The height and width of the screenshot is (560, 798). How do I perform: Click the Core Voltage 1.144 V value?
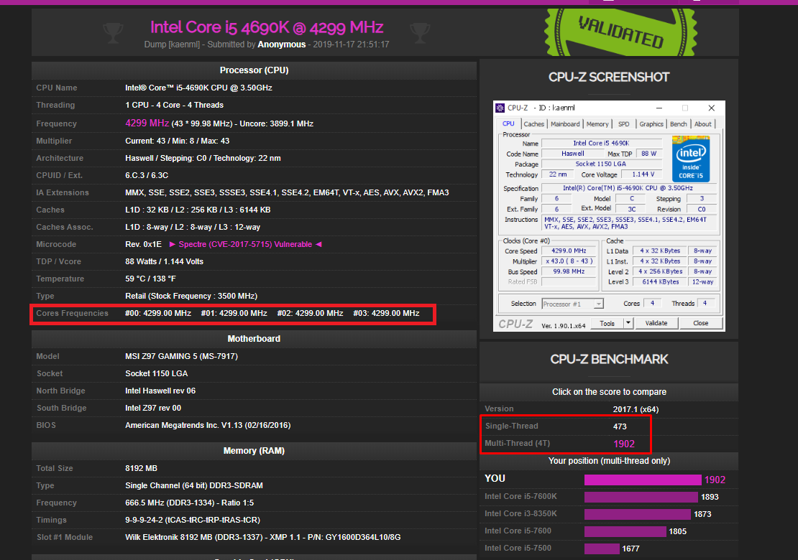click(643, 174)
